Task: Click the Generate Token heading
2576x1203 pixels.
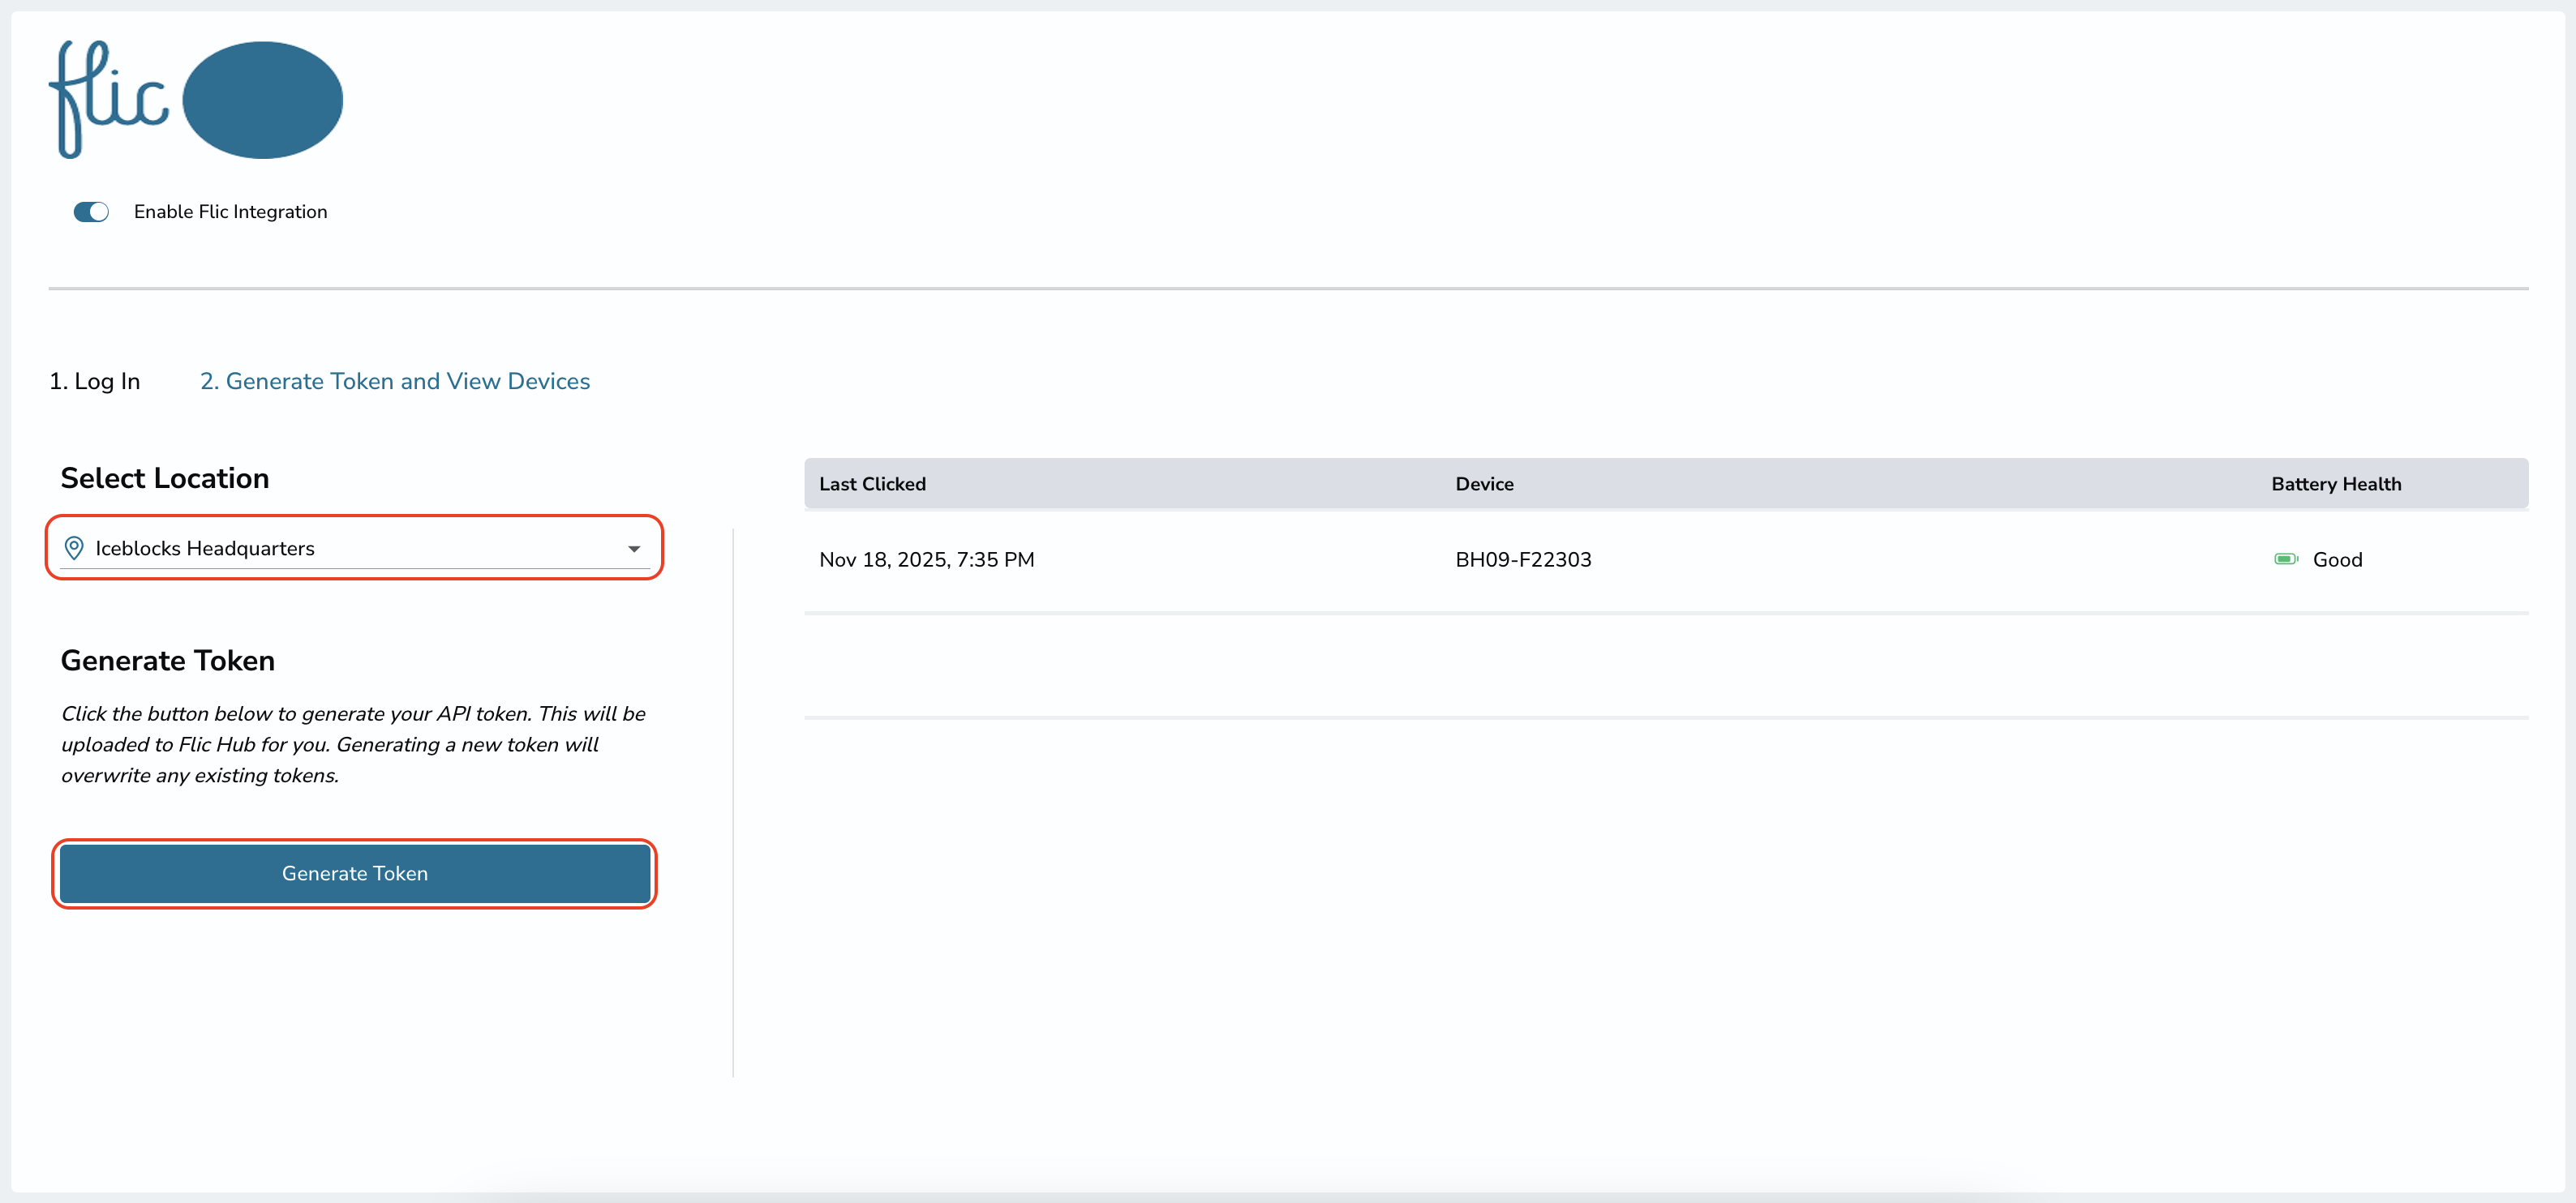Action: click(168, 661)
